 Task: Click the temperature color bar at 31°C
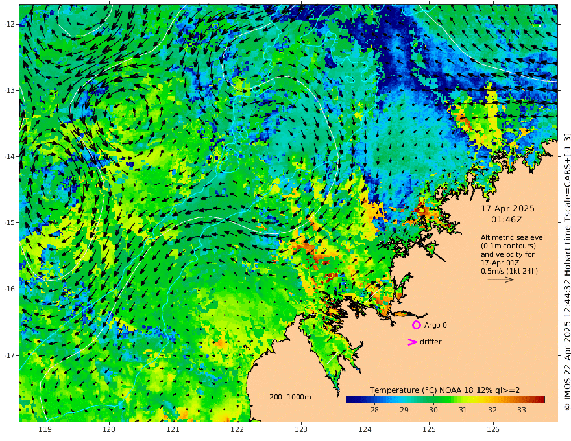tap(463, 399)
